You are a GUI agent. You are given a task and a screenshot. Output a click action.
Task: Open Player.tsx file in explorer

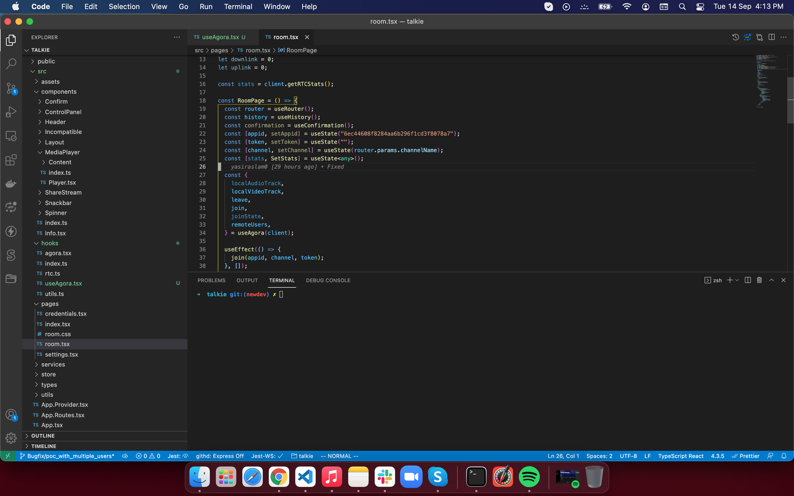pyautogui.click(x=105, y=183)
